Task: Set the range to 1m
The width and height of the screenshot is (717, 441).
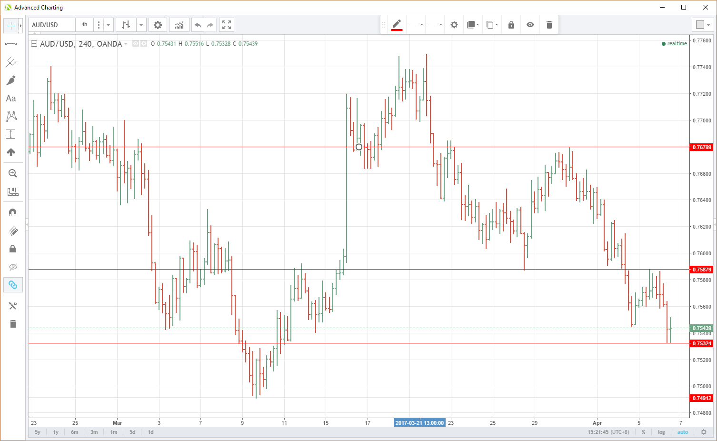Action: click(114, 432)
